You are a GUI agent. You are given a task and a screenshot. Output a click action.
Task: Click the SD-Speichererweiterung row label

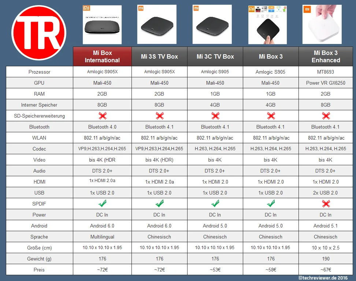point(39,116)
